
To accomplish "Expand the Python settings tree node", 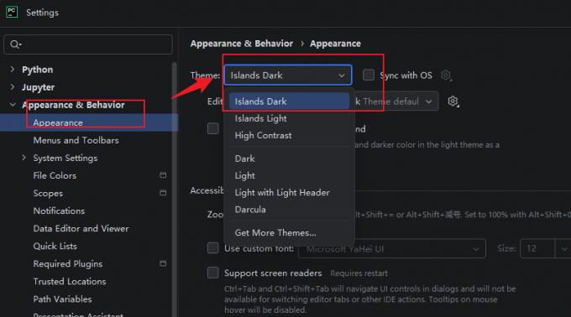I will (x=13, y=69).
